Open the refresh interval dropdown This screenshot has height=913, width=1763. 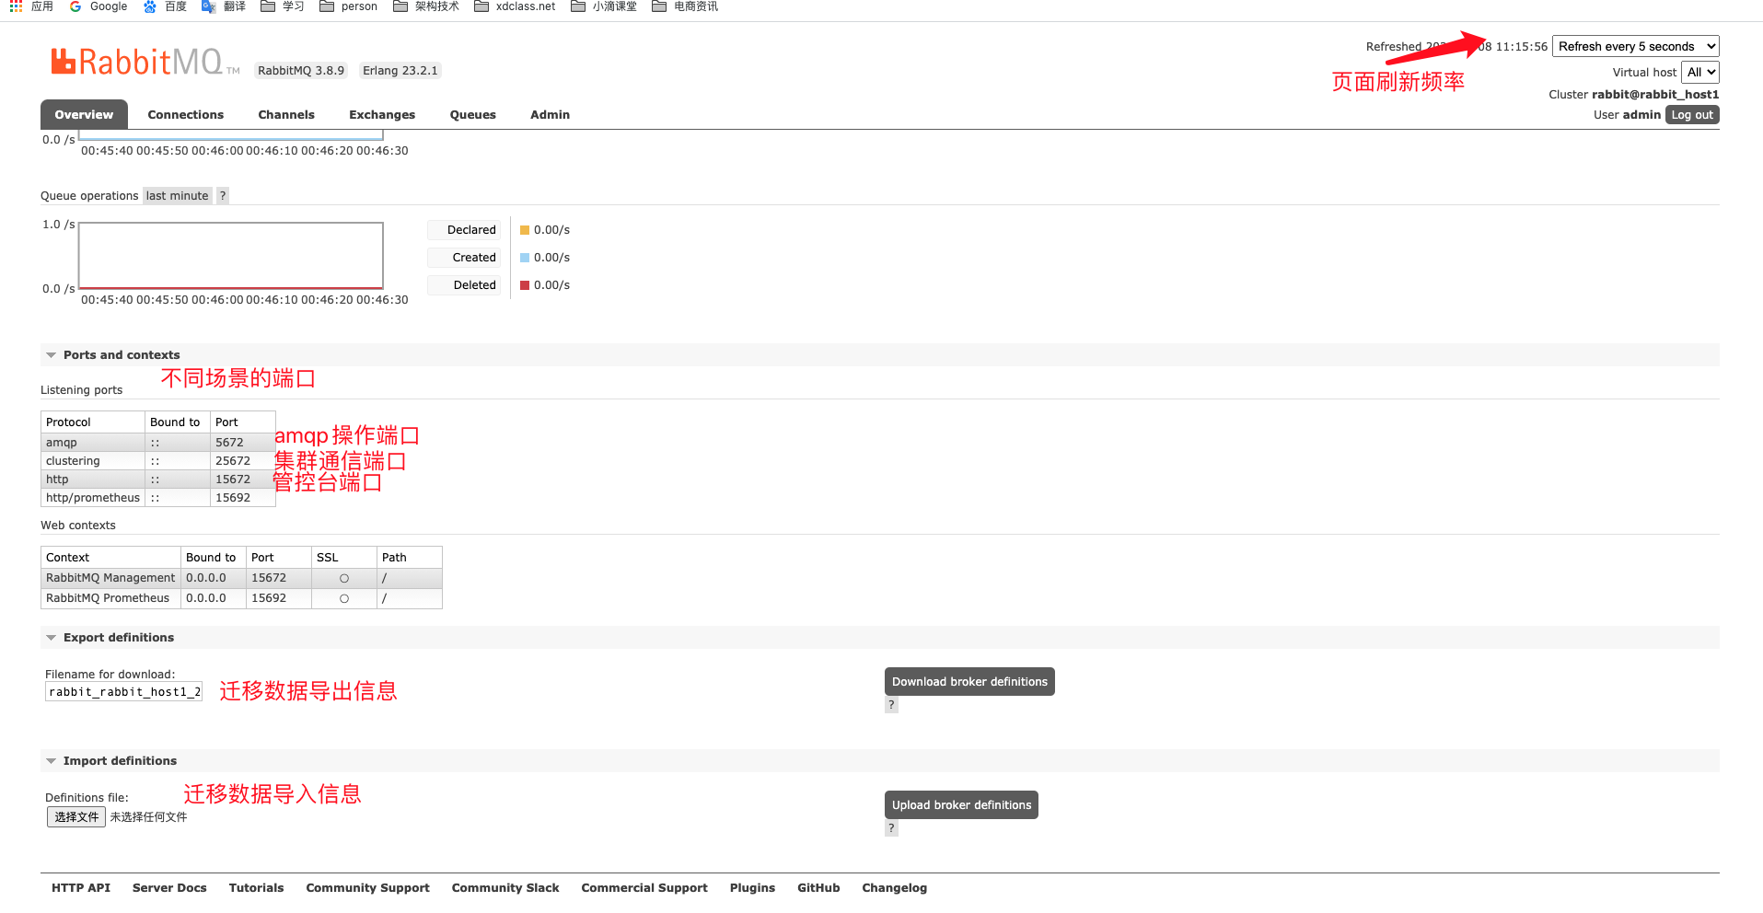(1635, 46)
